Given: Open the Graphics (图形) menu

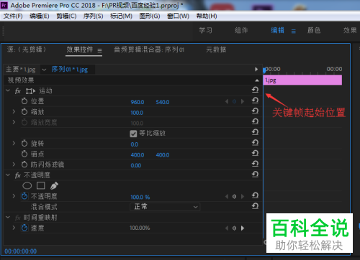Looking at the screenshot, I should click(x=150, y=16).
